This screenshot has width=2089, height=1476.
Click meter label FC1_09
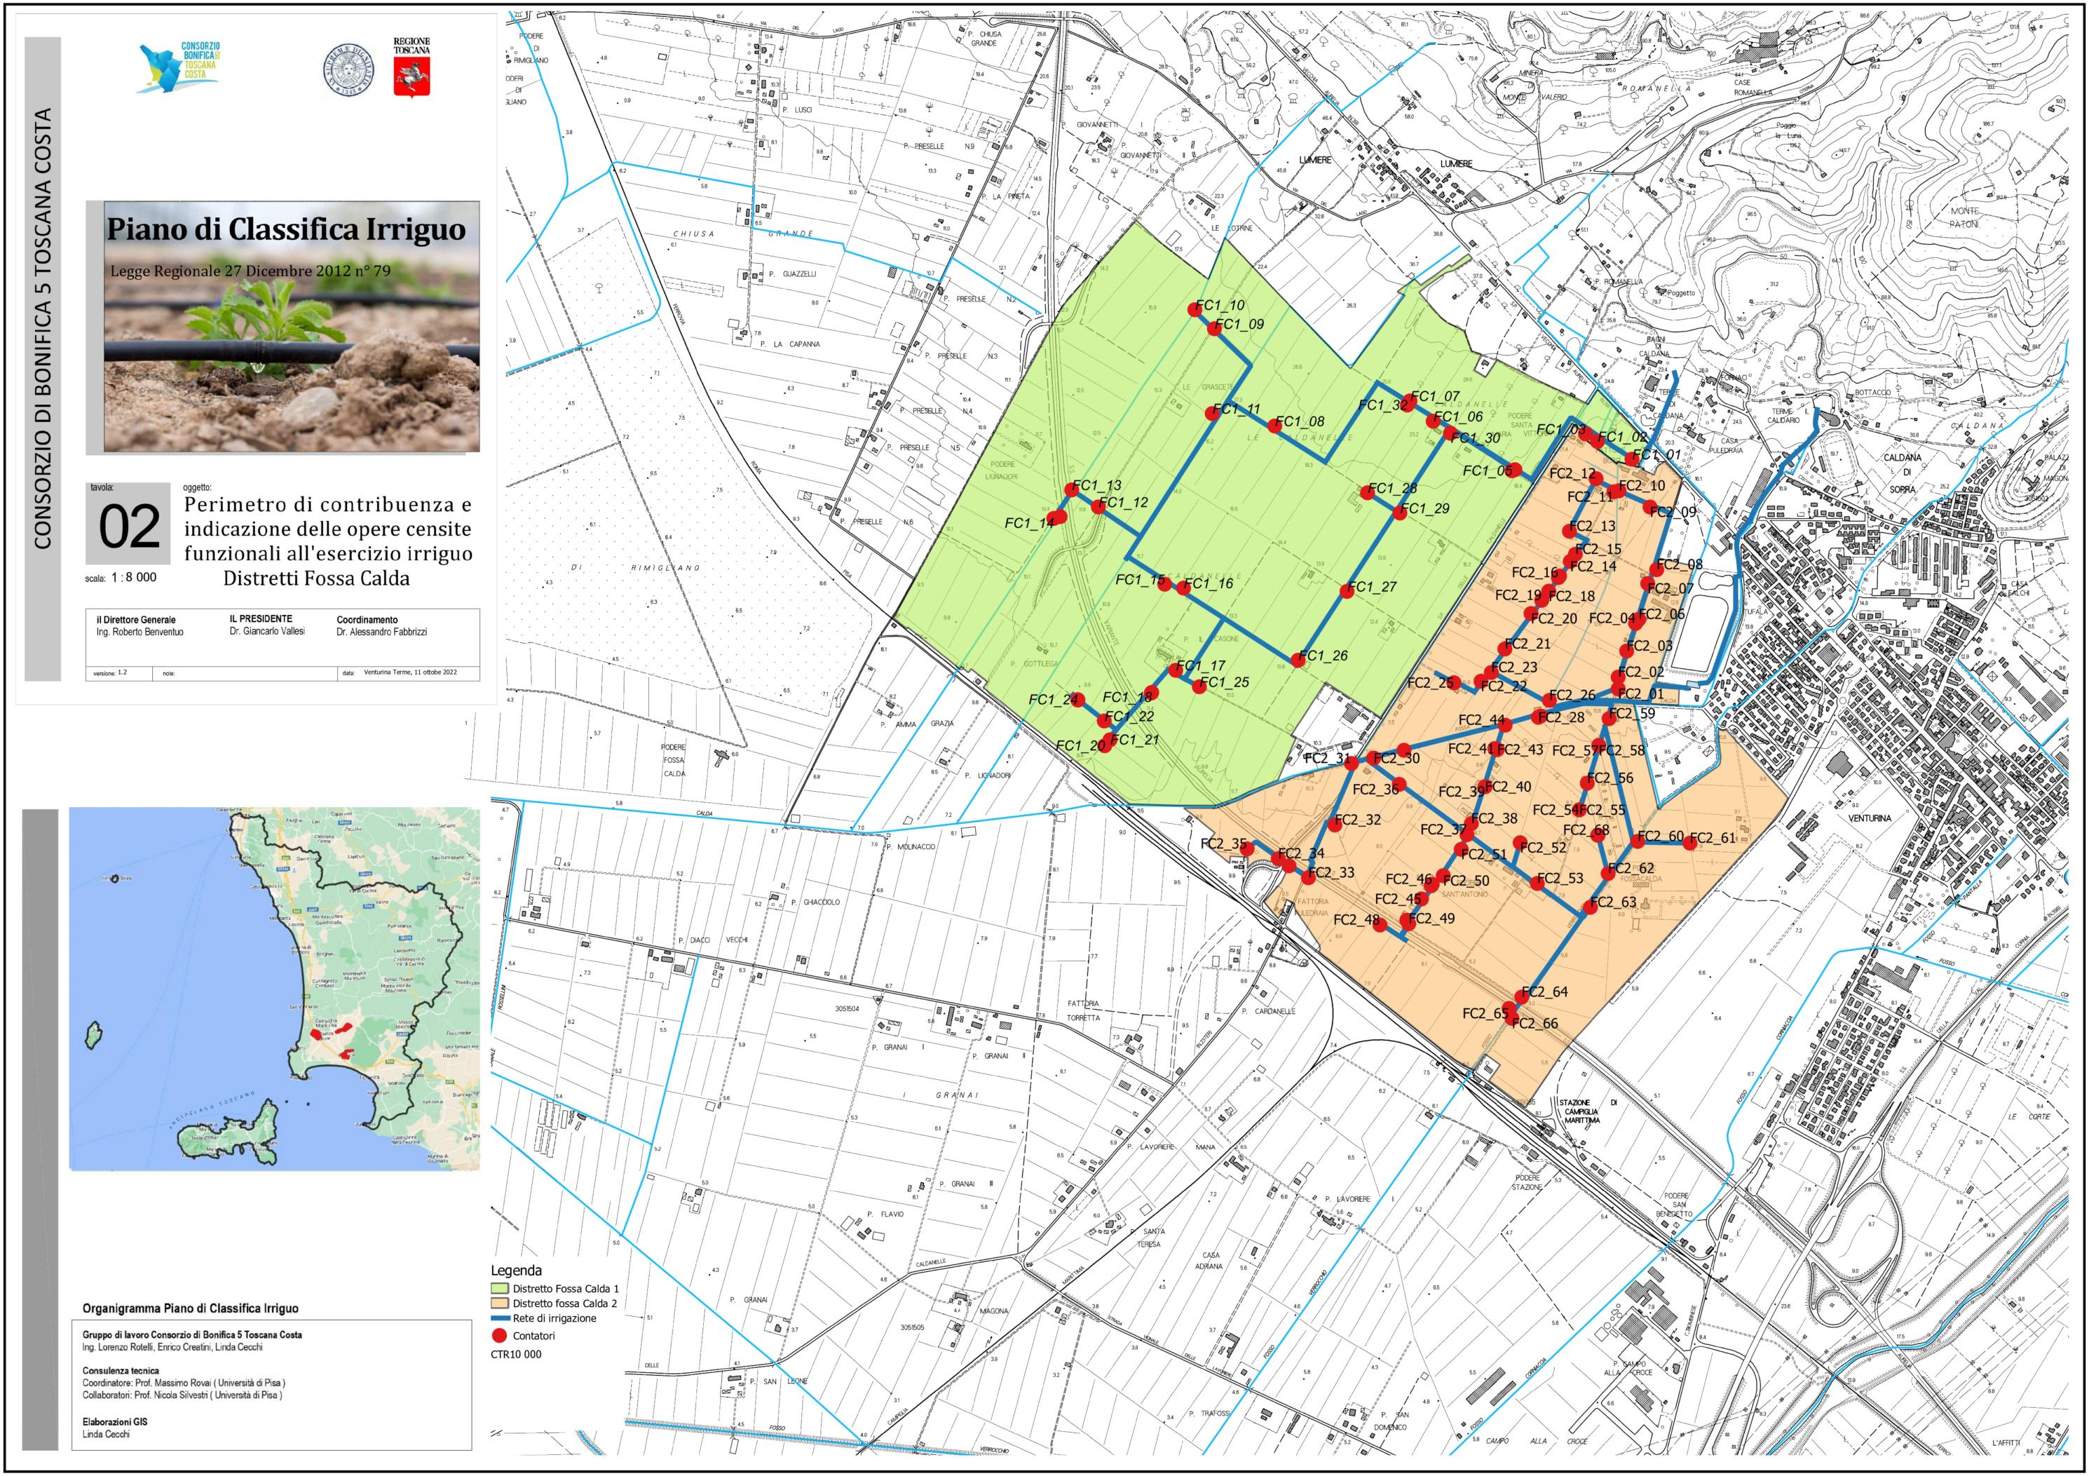pos(1239,324)
